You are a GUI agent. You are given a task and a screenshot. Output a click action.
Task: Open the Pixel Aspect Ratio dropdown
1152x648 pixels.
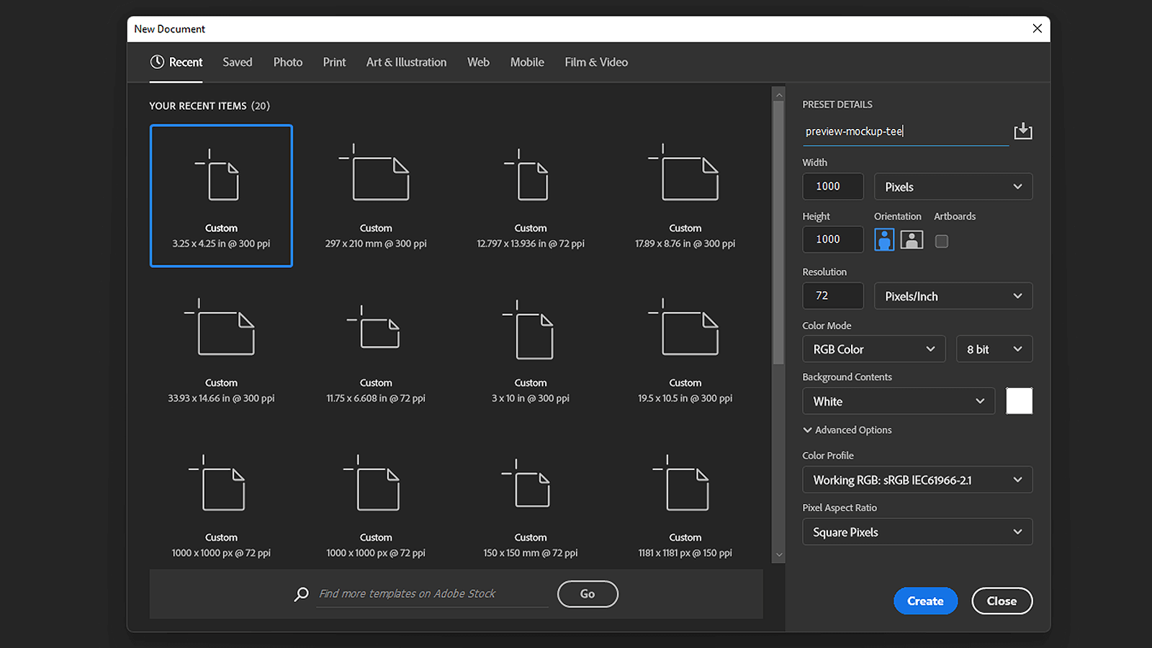(x=917, y=531)
